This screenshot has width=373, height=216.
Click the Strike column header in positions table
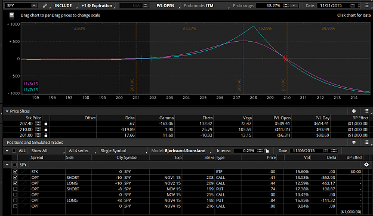209,158
